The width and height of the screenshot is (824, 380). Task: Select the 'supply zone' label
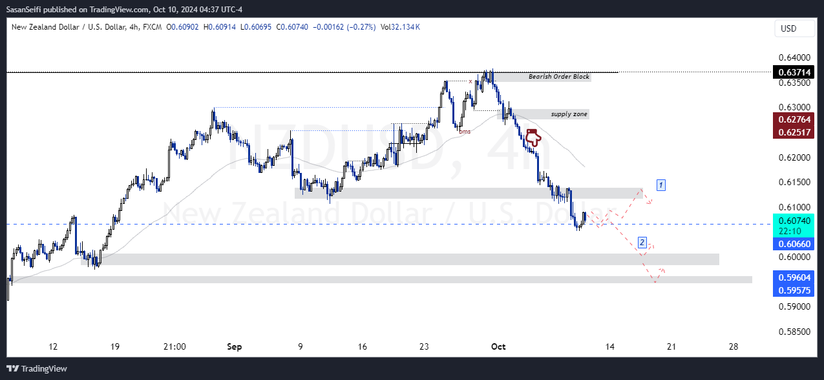[x=569, y=114]
